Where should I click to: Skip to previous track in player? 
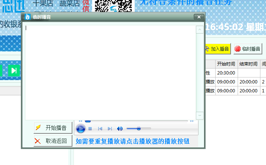(100, 129)
